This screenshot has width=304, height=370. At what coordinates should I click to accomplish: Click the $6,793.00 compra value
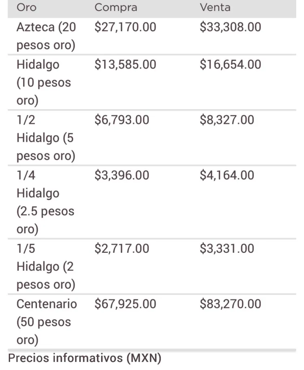pos(122,120)
